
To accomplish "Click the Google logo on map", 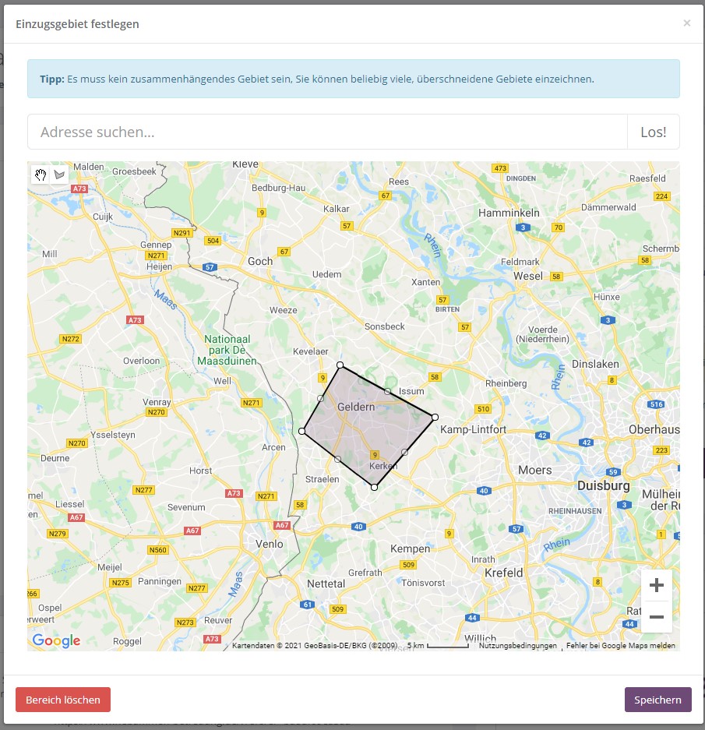I will pyautogui.click(x=56, y=640).
